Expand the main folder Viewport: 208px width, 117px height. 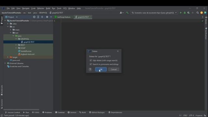[11, 30]
